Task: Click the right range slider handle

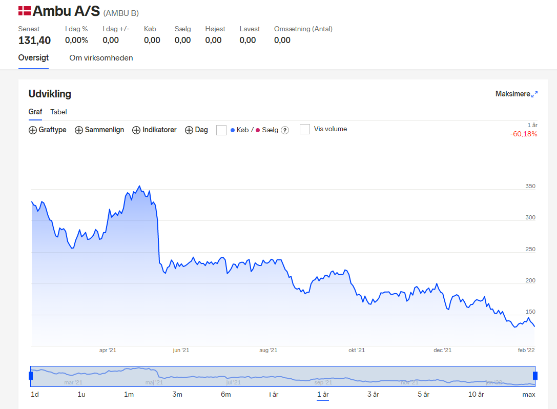Action: (x=535, y=376)
